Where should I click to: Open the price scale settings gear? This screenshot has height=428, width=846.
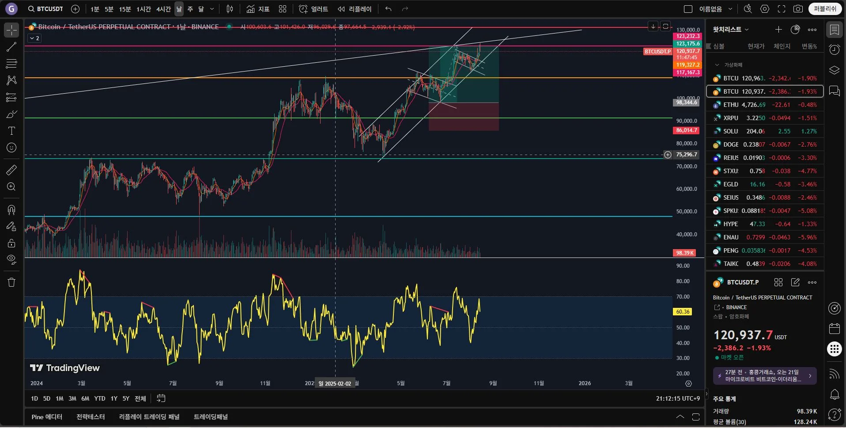688,383
